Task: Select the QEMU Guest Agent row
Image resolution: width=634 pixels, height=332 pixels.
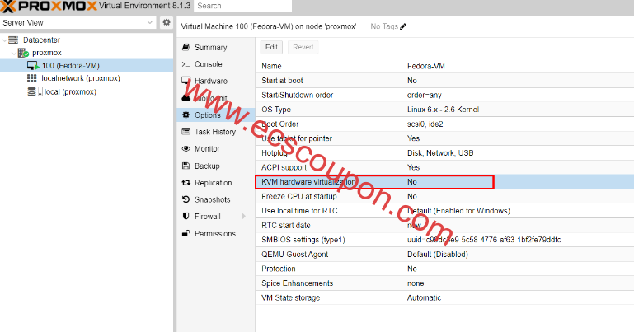Action: tap(444, 254)
